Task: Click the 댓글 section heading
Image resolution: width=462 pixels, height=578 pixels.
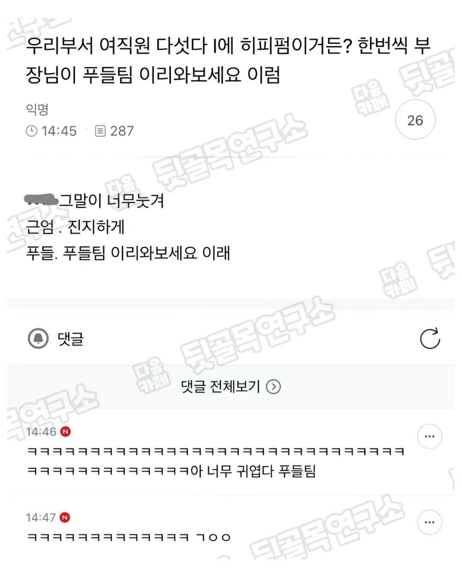Action: tap(71, 339)
